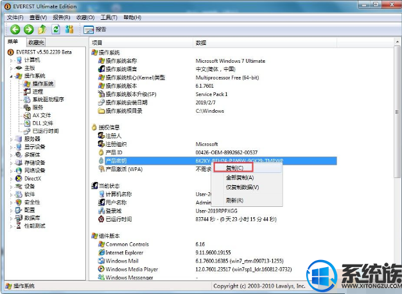Screen dimensions: 402x294
Task: Expand the 主板 tree node
Action: pos(11,69)
